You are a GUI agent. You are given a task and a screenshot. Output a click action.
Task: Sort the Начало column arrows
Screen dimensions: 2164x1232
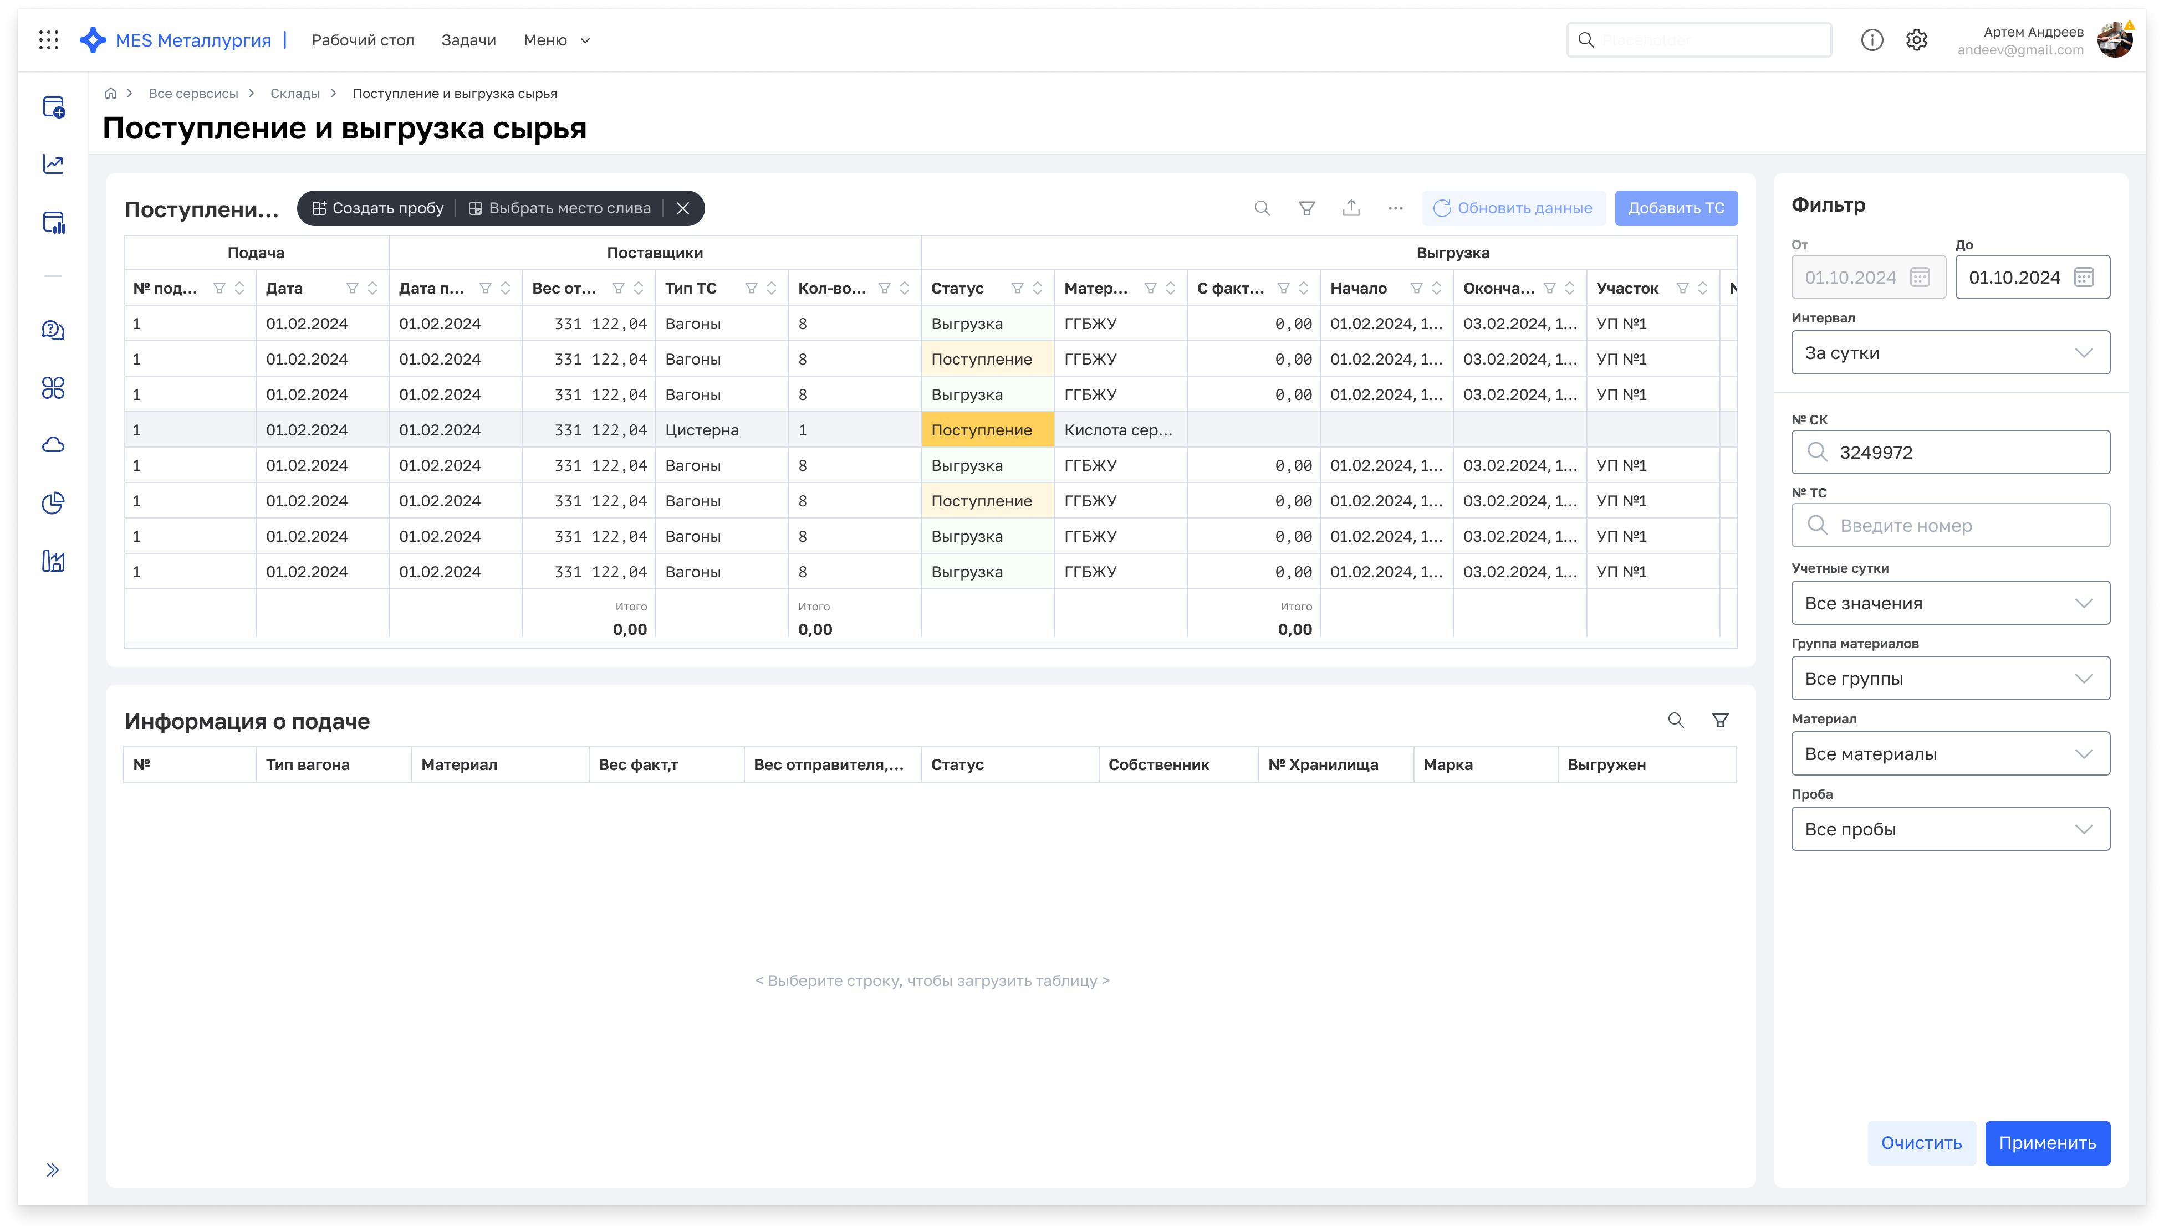(x=1437, y=289)
